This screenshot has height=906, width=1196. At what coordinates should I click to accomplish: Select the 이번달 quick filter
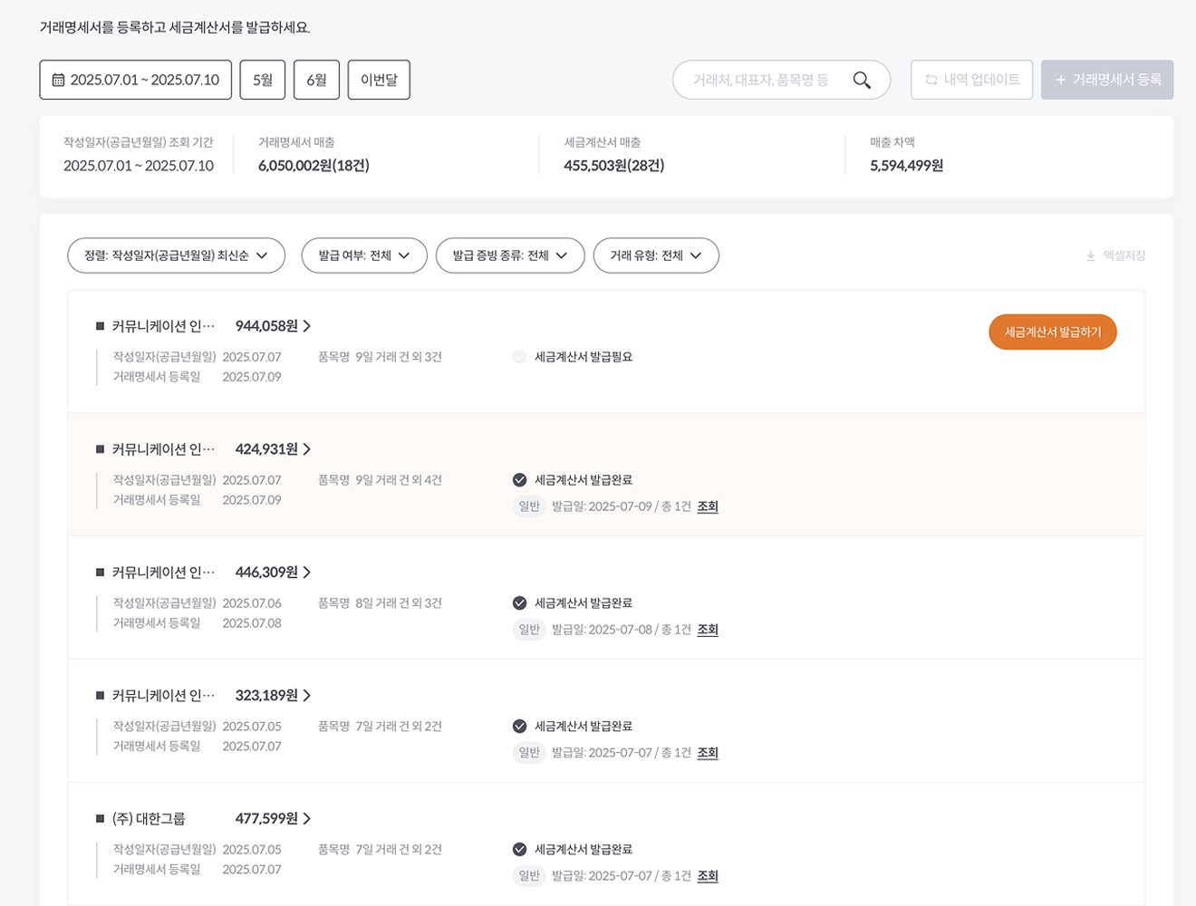point(379,80)
